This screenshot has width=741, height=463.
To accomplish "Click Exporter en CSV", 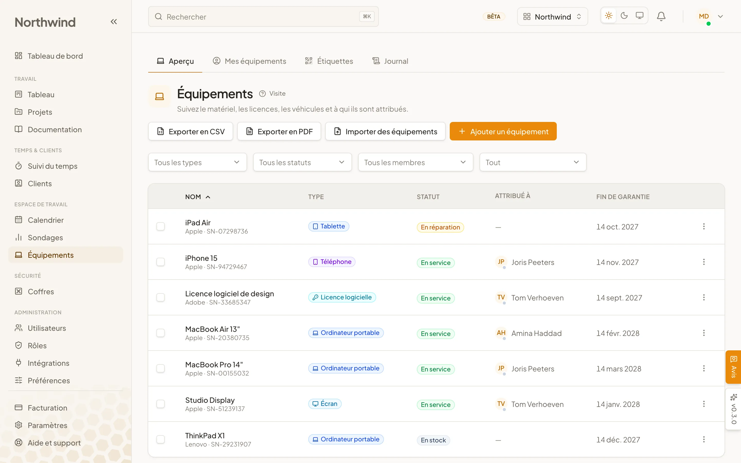I will pos(190,131).
